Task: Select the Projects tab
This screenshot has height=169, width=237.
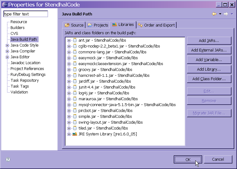Action: pos(98,25)
